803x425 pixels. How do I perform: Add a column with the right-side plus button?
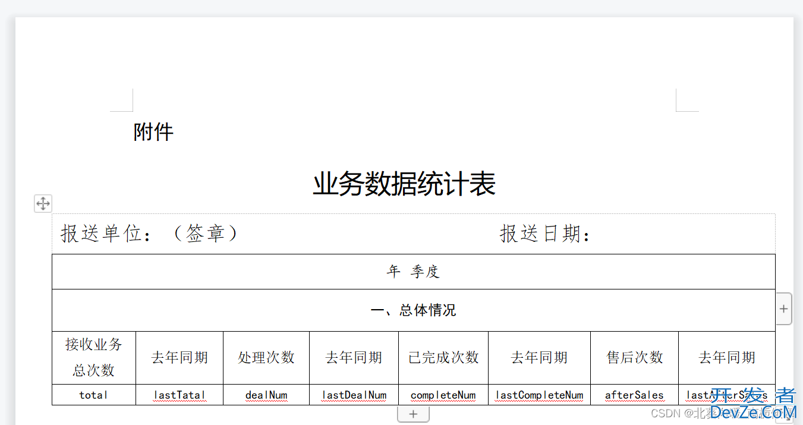click(x=783, y=308)
